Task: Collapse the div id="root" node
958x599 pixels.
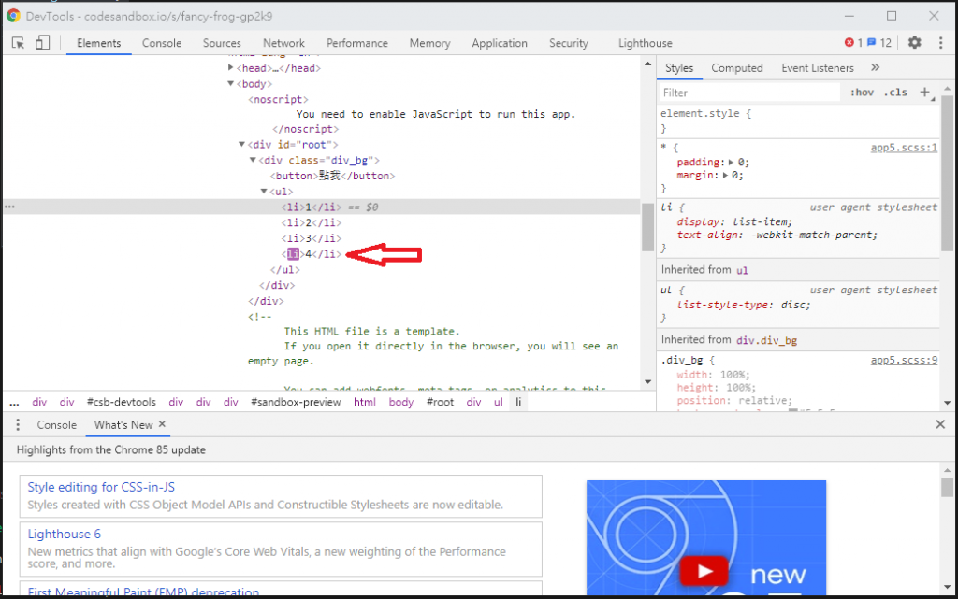Action: click(x=241, y=144)
